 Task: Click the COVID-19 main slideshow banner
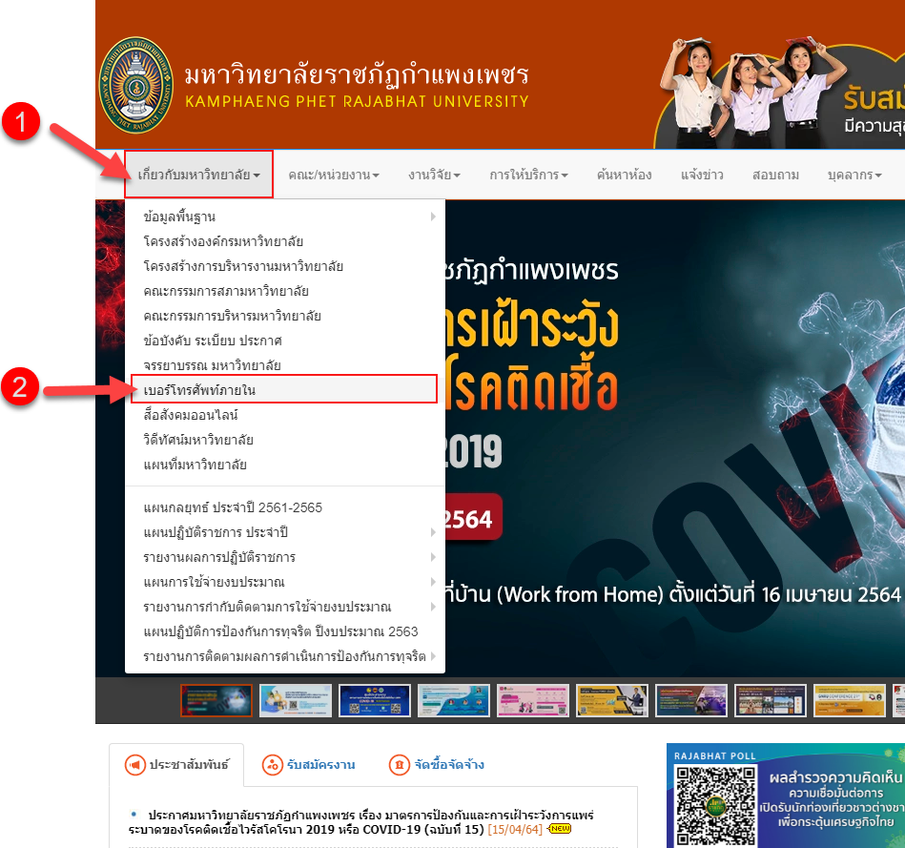(675, 439)
